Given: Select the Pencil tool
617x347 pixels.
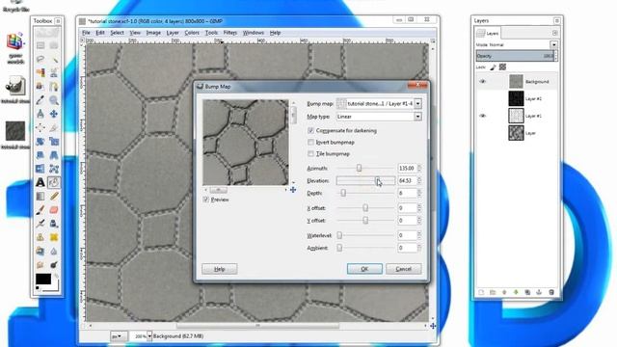Looking at the screenshot, I should pyautogui.click(x=54, y=196).
